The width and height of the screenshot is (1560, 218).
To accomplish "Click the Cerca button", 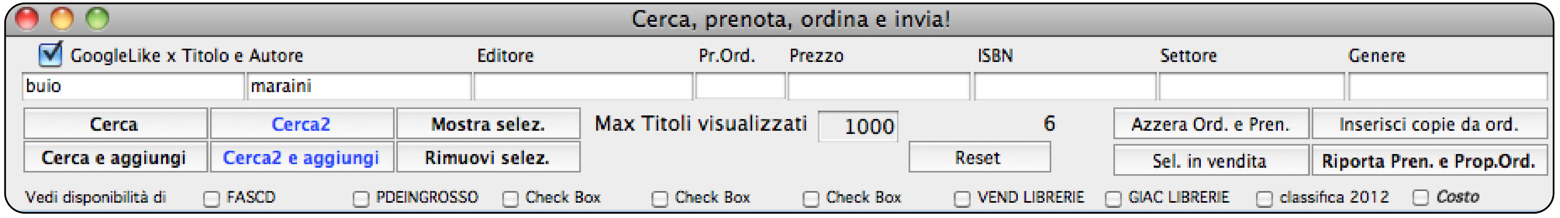I will (115, 124).
